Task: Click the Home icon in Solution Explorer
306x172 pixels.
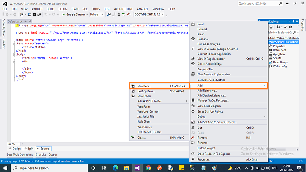Action: [x=271, y=27]
